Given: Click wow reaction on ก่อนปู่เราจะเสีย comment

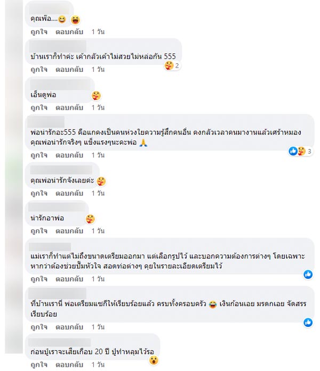Looking at the screenshot, I should 153,360.
